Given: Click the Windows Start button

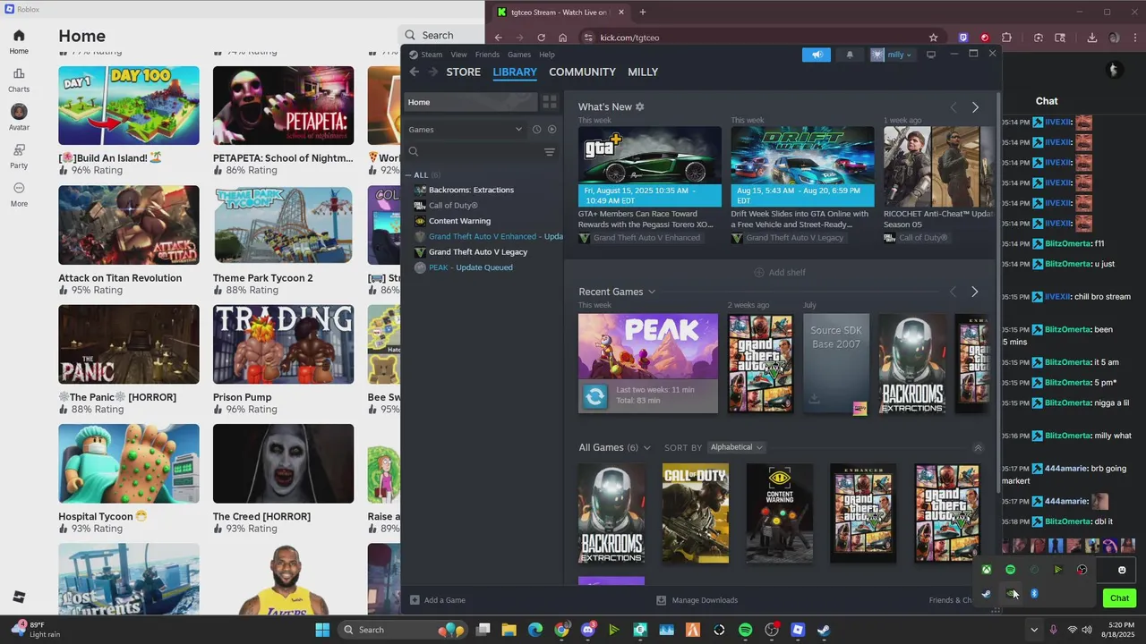Looking at the screenshot, I should pyautogui.click(x=322, y=630).
